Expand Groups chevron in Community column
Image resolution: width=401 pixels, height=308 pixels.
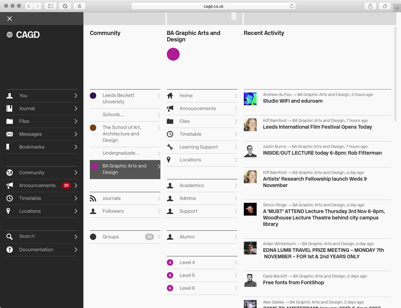159,237
